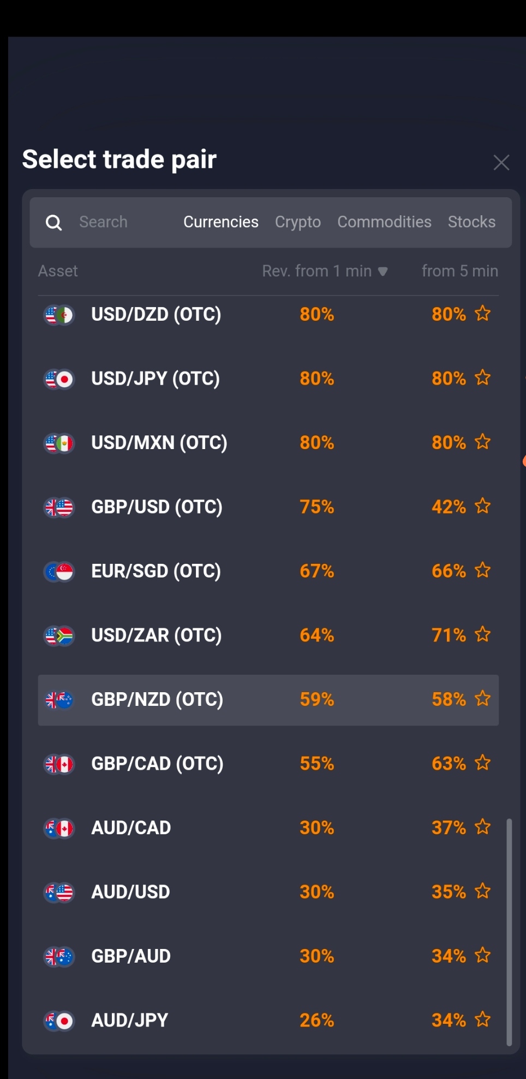Click the AUD/CAD flag icon
Screen dimensions: 526x1079
[x=58, y=828]
